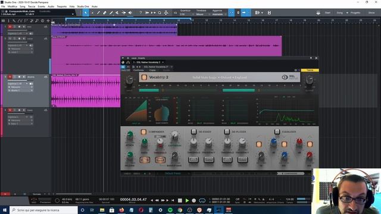
Task: Click the Stop button in transport
Action: coord(180,200)
